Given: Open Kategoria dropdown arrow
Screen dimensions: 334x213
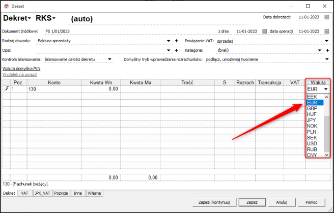Looking at the screenshot, I should 320,50.
